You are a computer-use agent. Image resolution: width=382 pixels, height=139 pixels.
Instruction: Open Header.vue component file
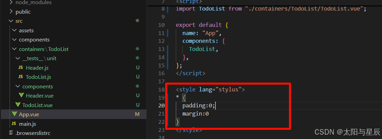[x=39, y=95]
